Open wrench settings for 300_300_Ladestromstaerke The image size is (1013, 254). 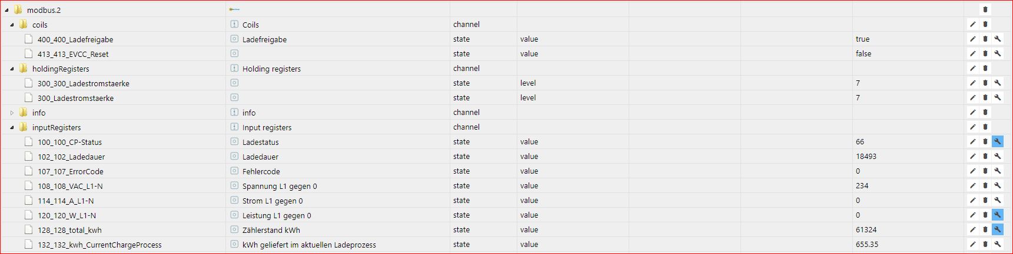[x=998, y=83]
